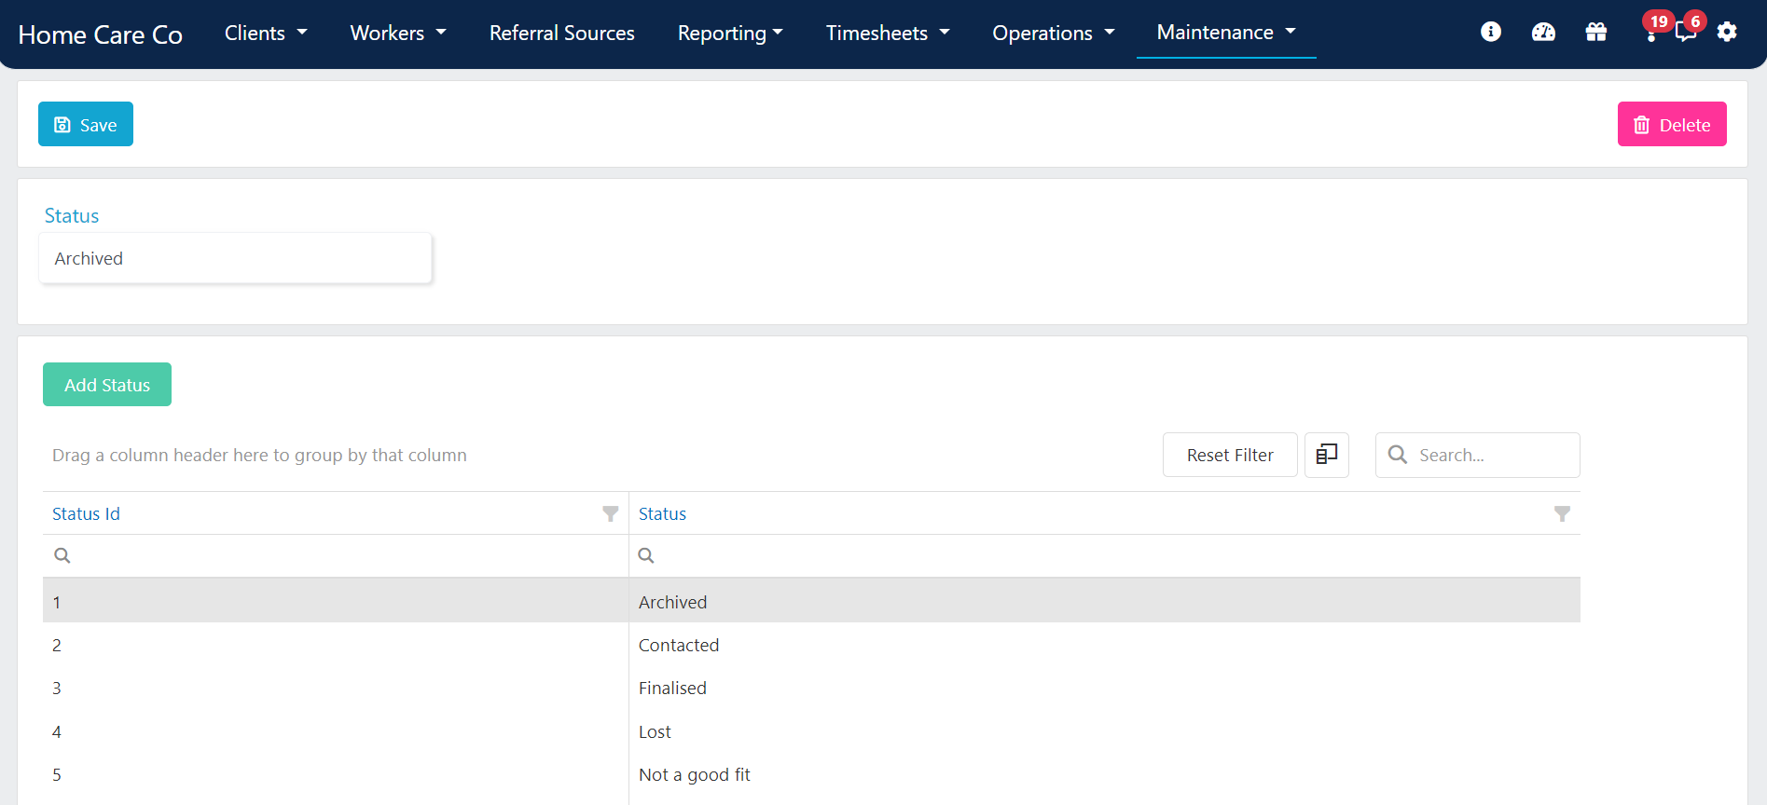Screen dimensions: 1767x805
Task: Select the Archived row
Action: (811, 601)
